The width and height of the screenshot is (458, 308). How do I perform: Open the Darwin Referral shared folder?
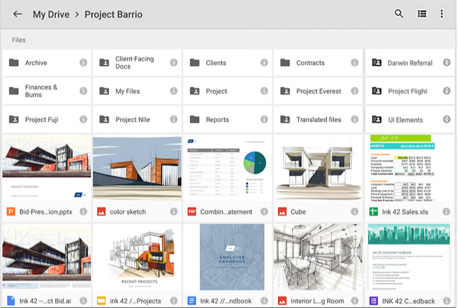410,63
